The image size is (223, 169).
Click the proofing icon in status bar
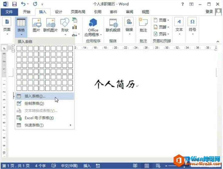(x=54, y=166)
